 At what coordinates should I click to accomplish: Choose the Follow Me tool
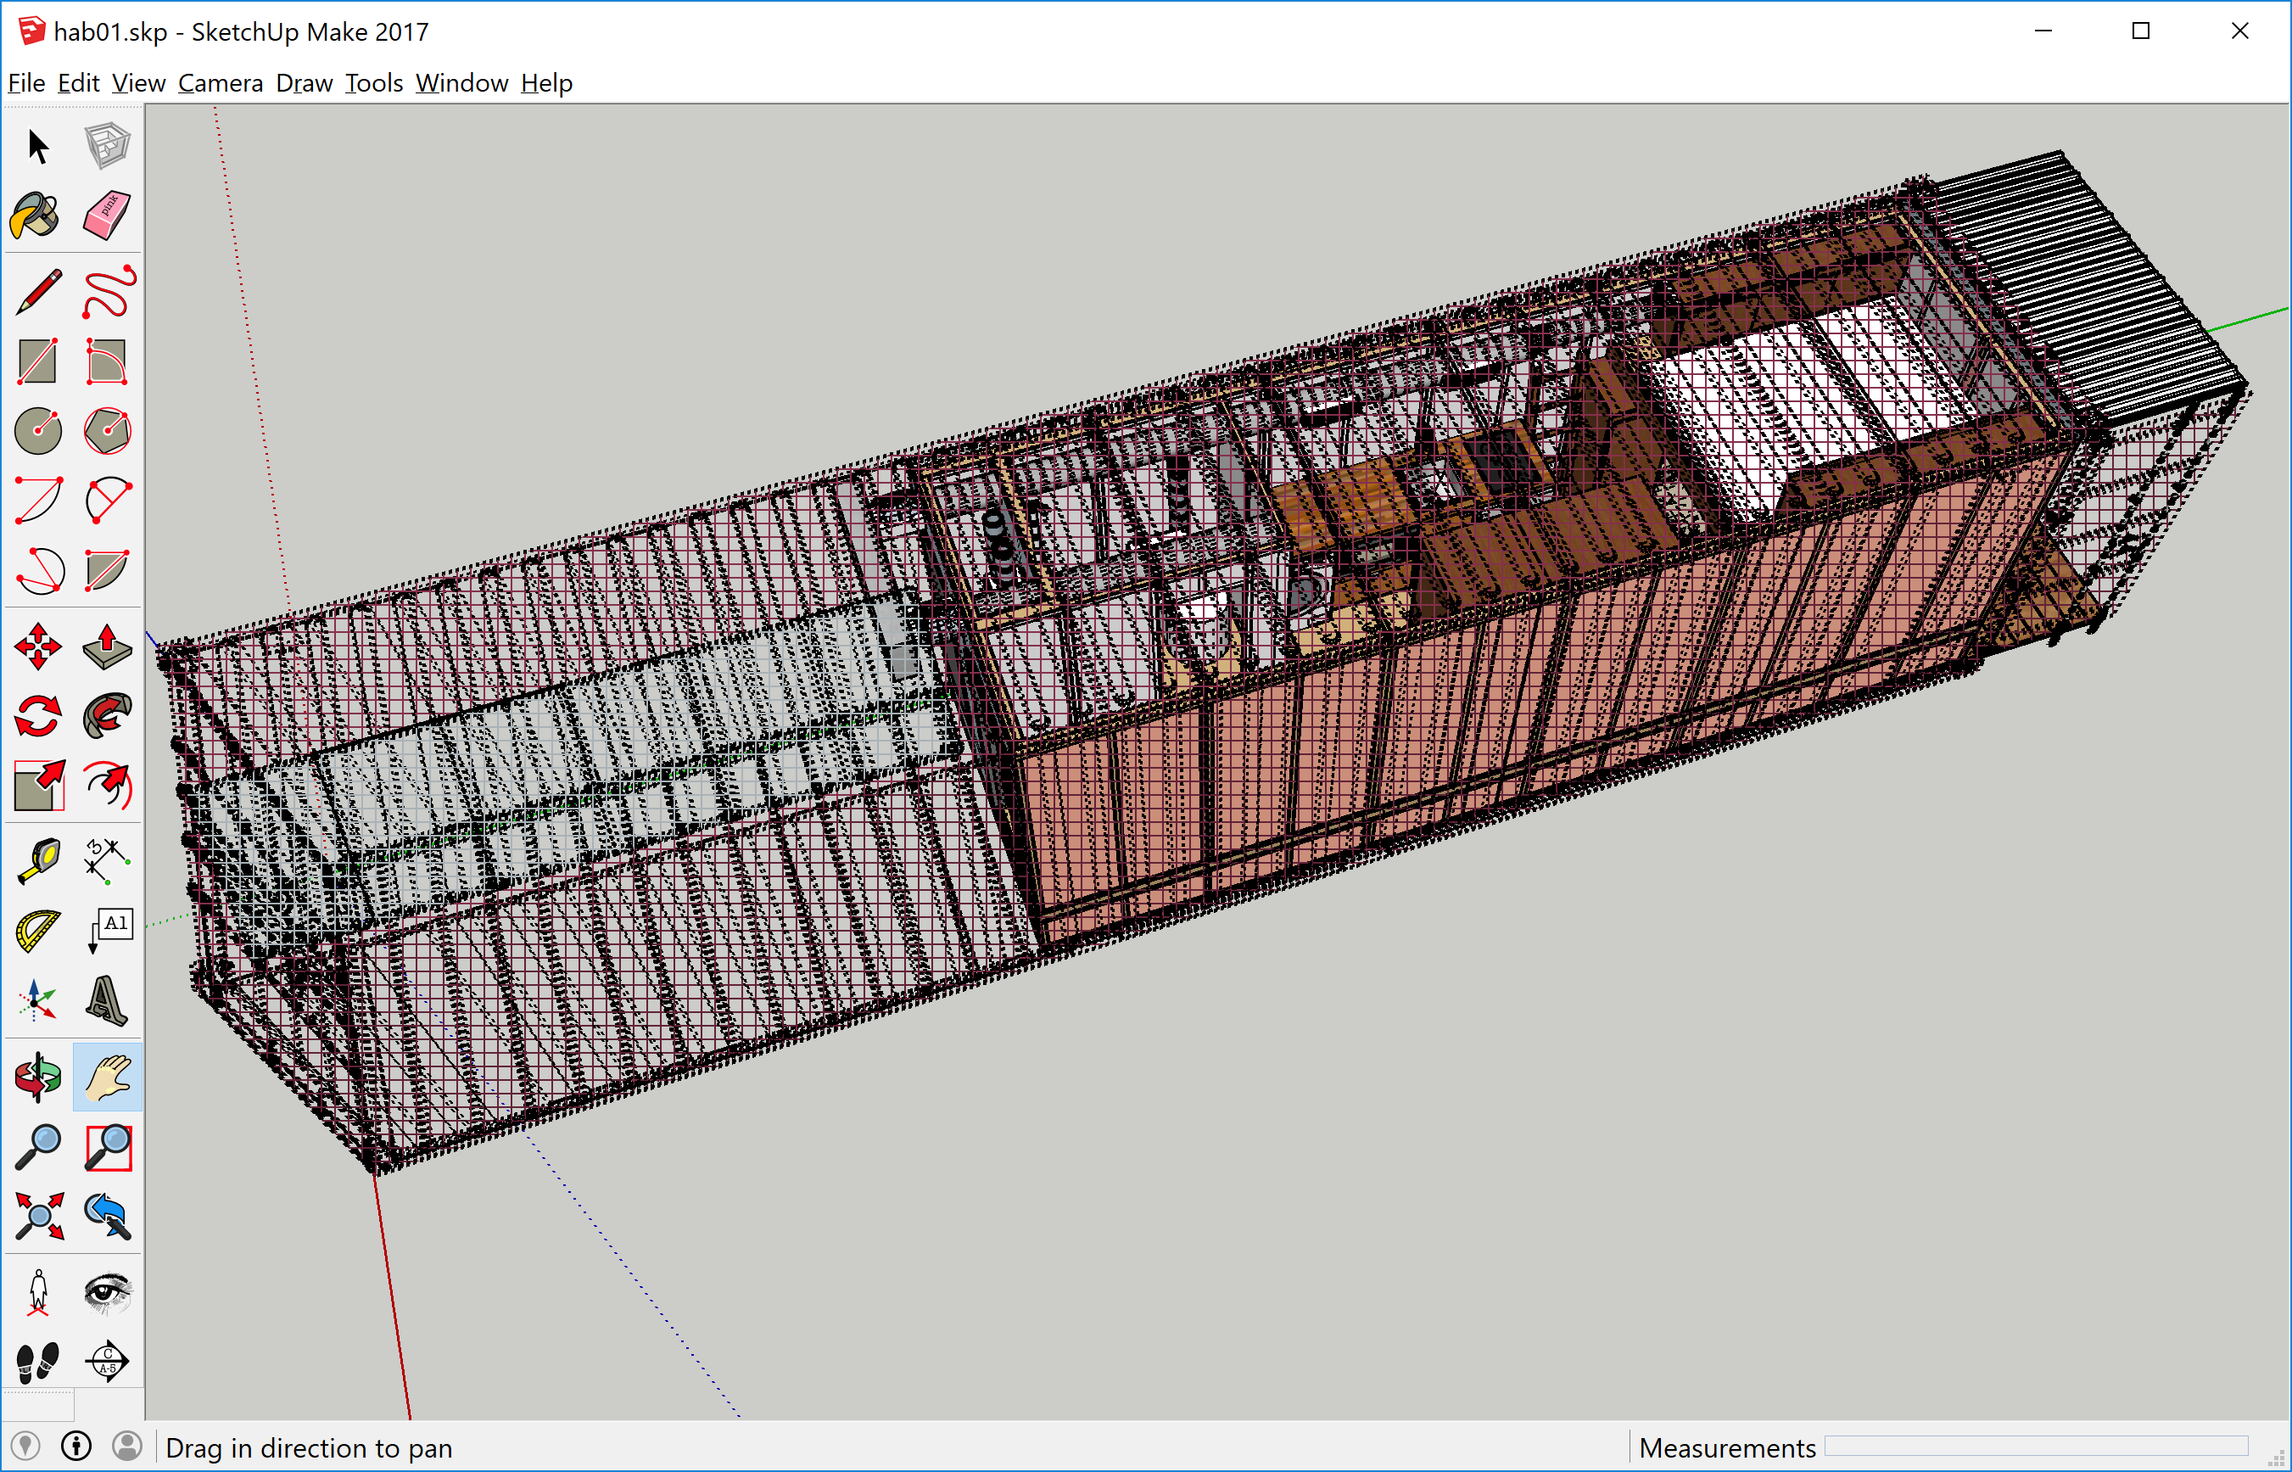(107, 717)
